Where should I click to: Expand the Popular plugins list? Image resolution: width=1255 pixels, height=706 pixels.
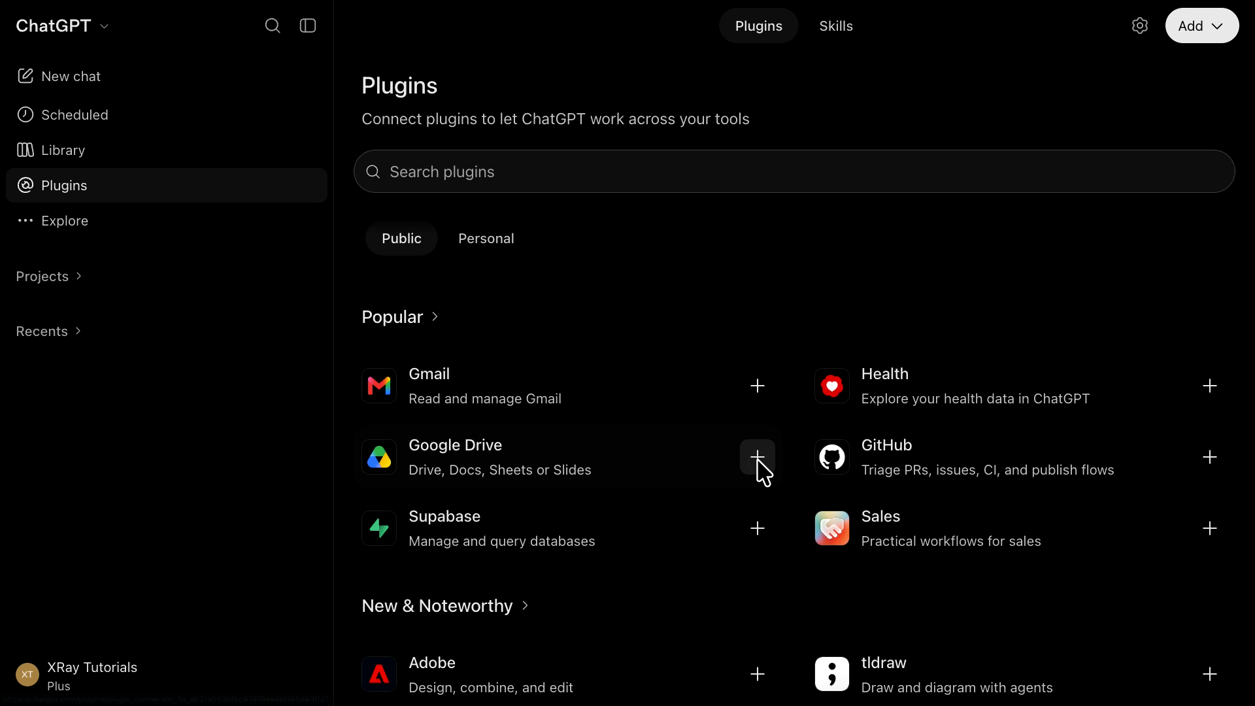tap(400, 317)
